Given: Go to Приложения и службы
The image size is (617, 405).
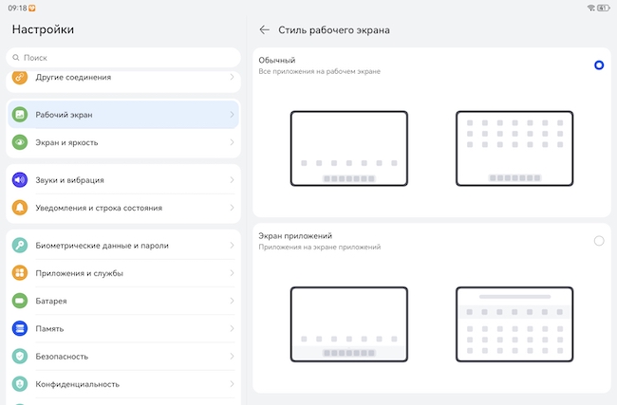Looking at the screenshot, I should pyautogui.click(x=123, y=273).
